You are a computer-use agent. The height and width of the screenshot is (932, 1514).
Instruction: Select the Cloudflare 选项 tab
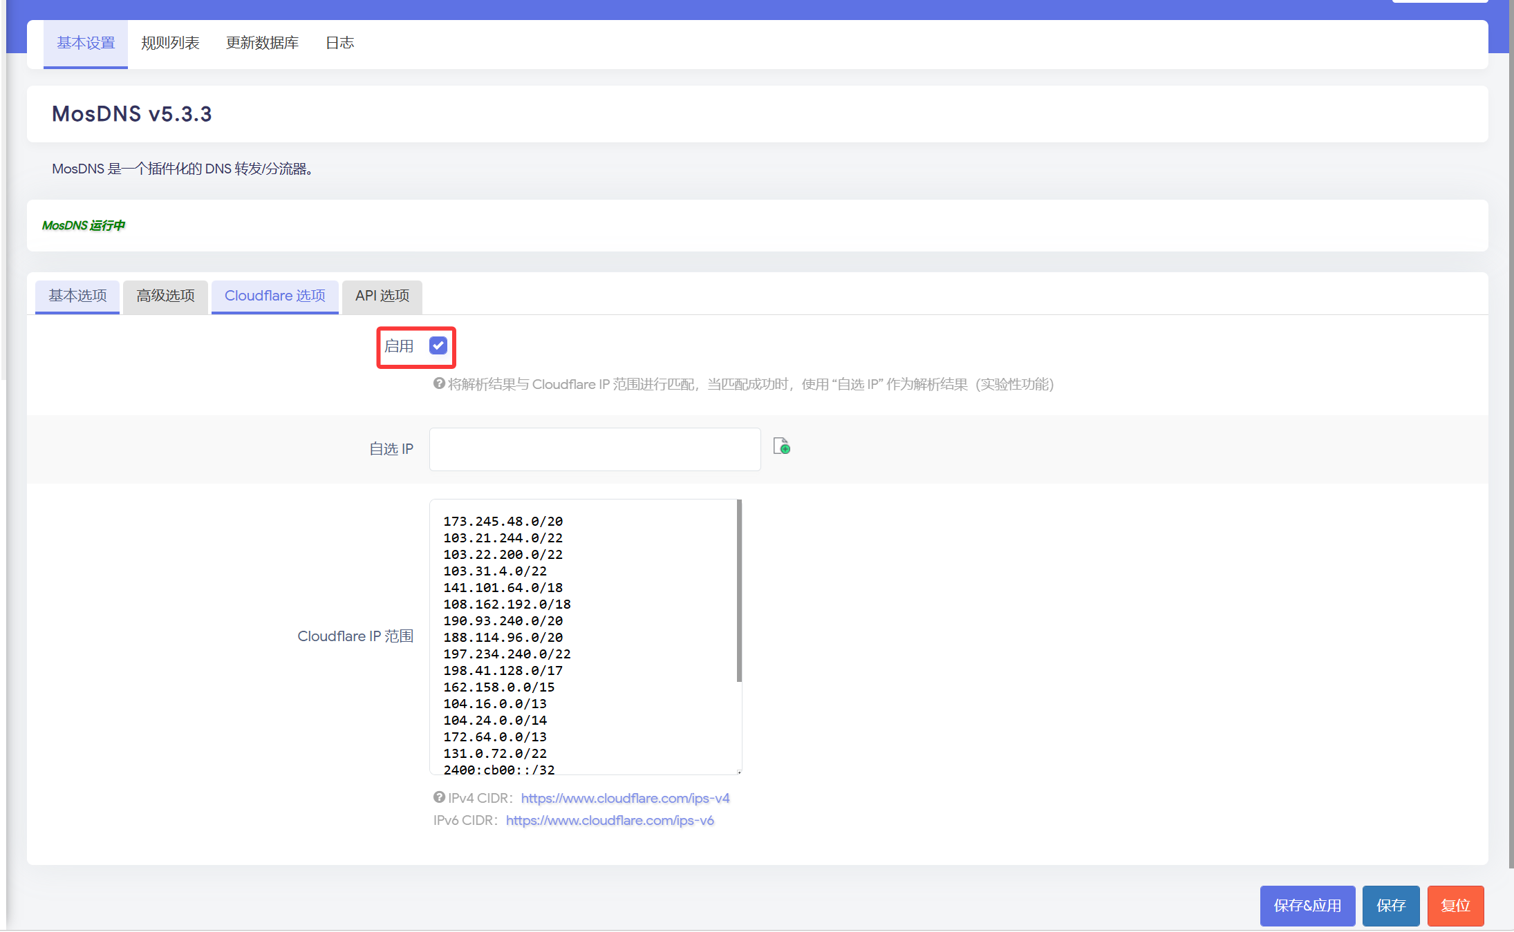click(x=274, y=296)
